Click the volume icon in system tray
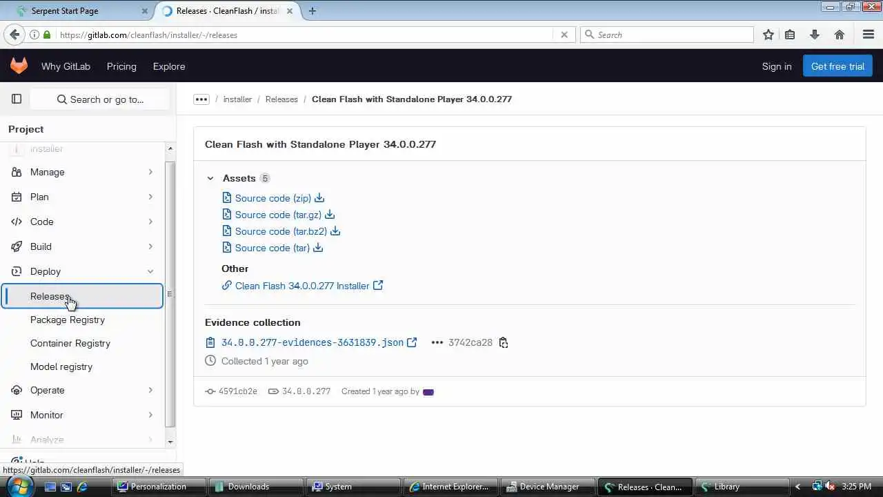The image size is (883, 497). (x=830, y=487)
